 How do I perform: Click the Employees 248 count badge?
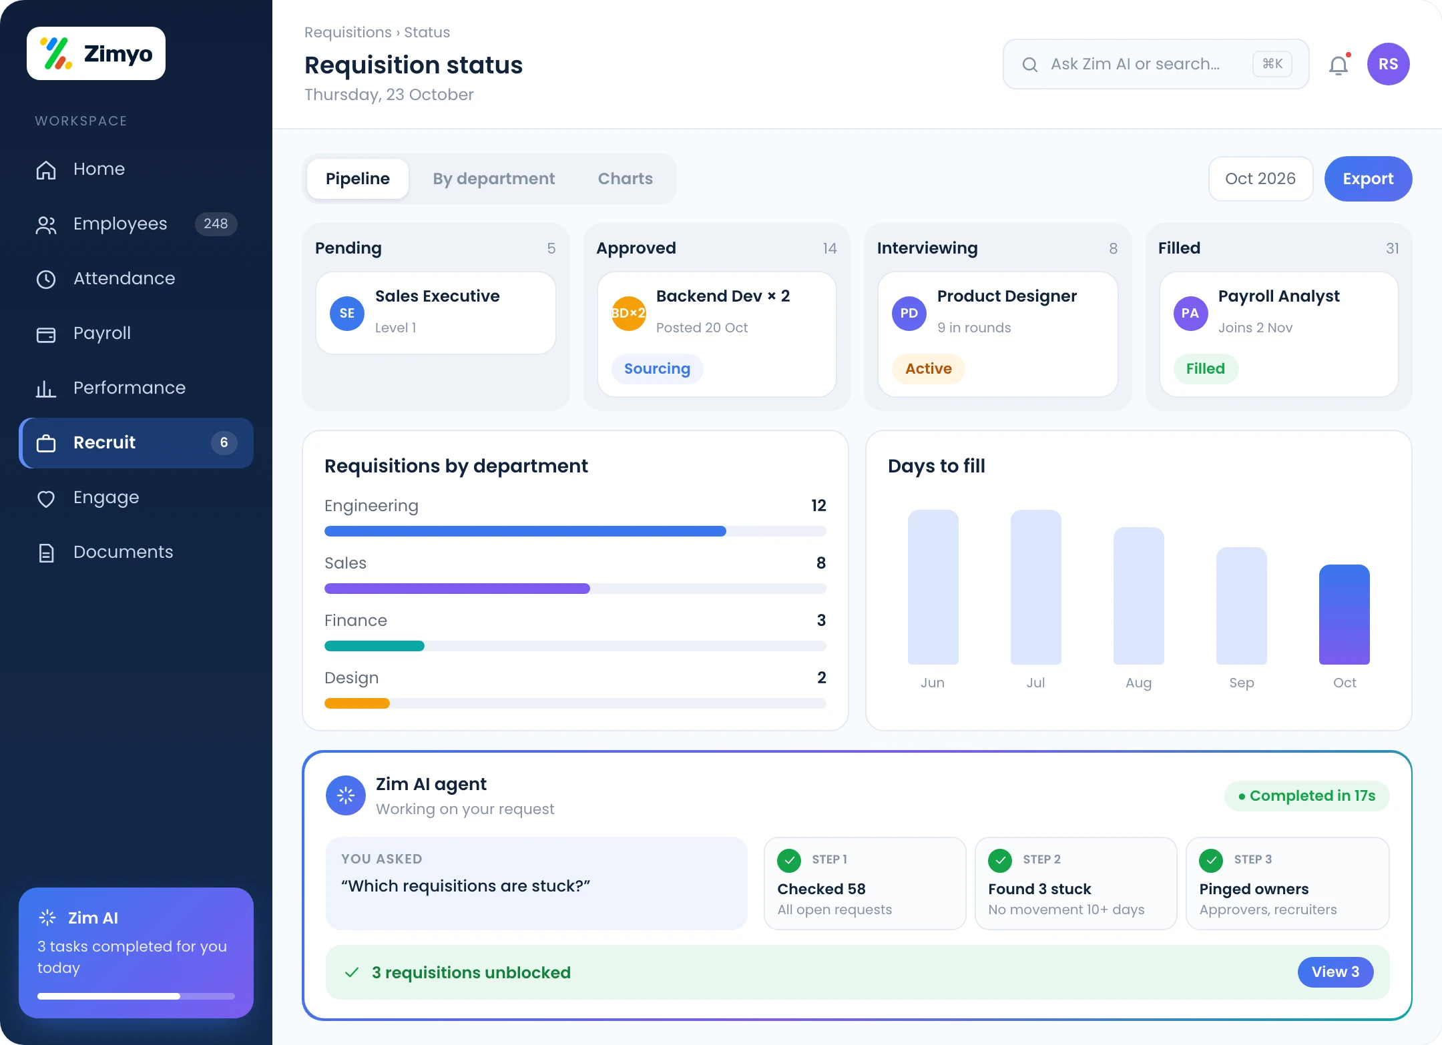click(216, 224)
